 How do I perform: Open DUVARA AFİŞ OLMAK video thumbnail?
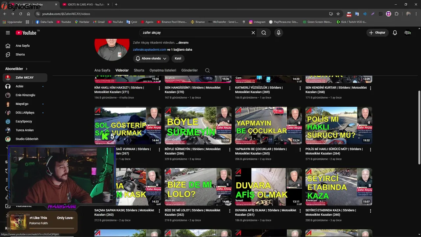coord(268,187)
